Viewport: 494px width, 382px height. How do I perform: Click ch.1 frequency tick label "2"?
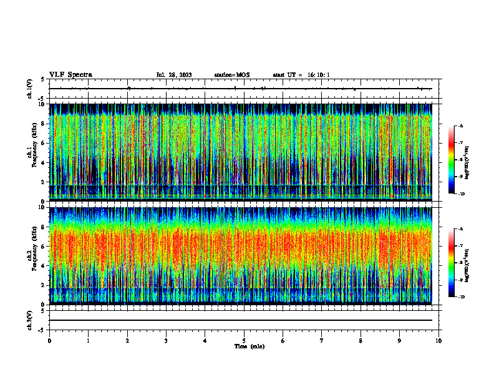[x=44, y=182]
